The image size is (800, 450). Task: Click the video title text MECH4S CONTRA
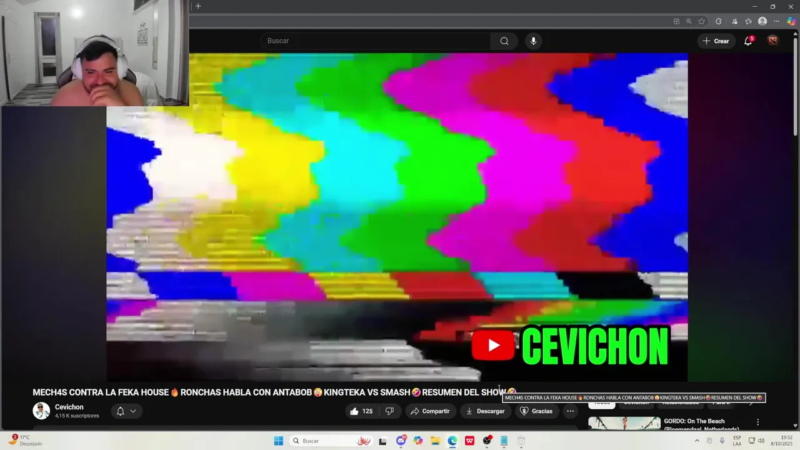(275, 392)
